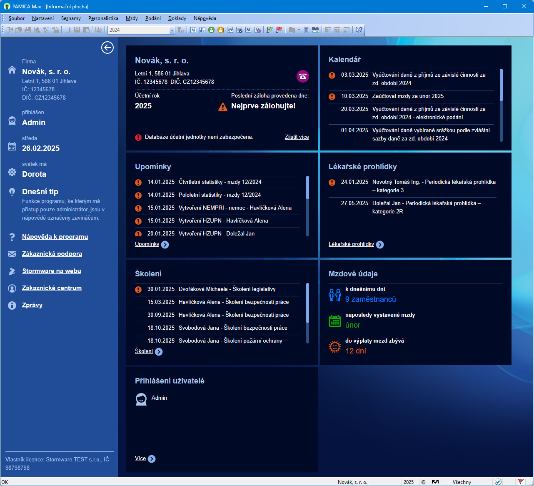The height and width of the screenshot is (486, 534).
Task: Click the green employee icon in toolbar
Action: pyautogui.click(x=212, y=30)
